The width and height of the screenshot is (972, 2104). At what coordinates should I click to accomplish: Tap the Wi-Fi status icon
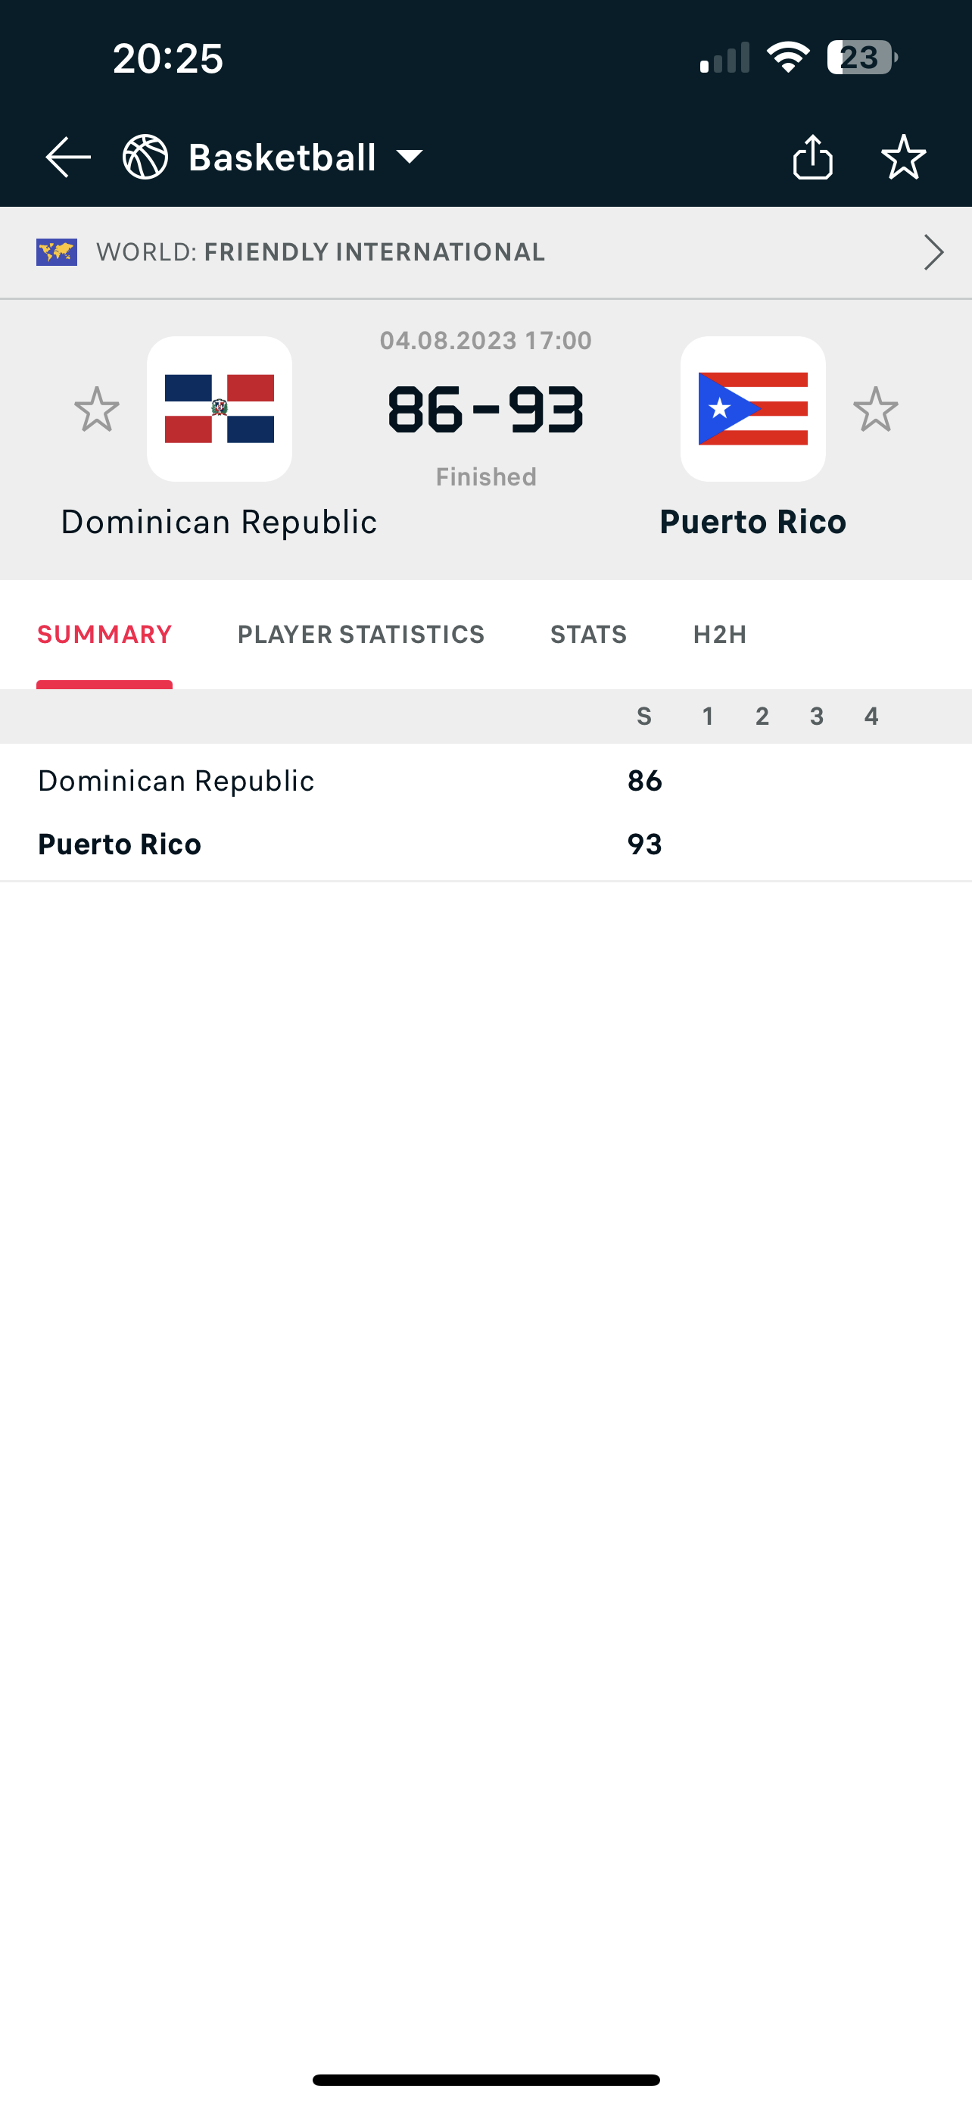[x=787, y=58]
